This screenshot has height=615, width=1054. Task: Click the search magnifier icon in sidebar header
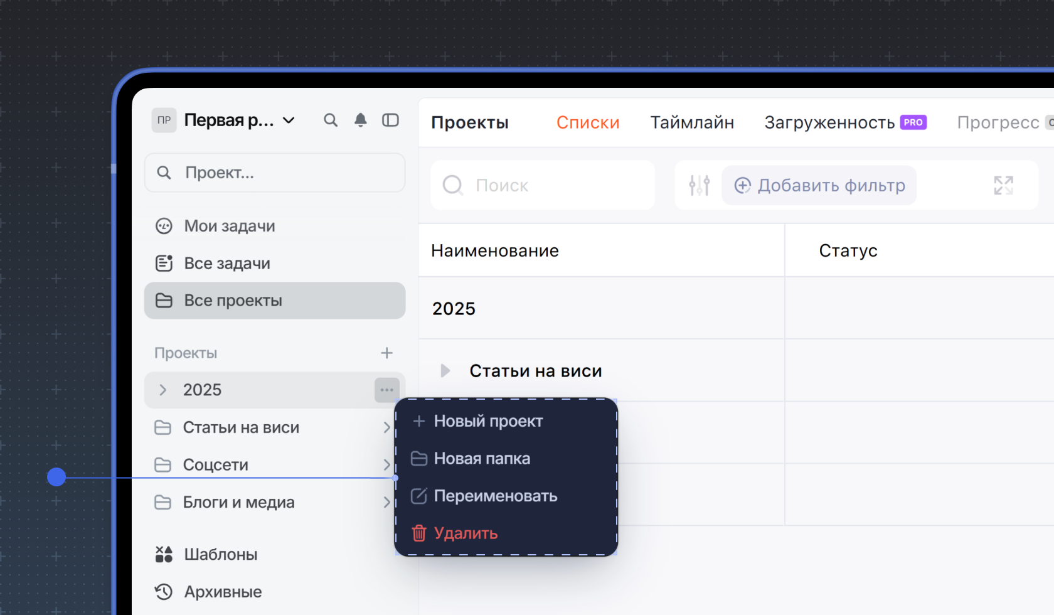click(331, 120)
